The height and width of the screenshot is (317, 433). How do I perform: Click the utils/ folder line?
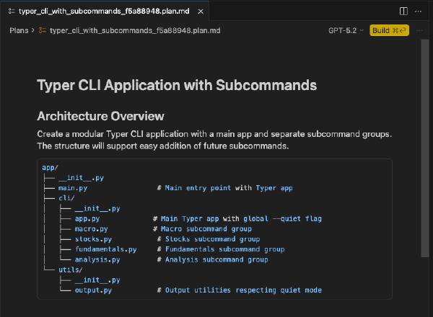point(71,270)
